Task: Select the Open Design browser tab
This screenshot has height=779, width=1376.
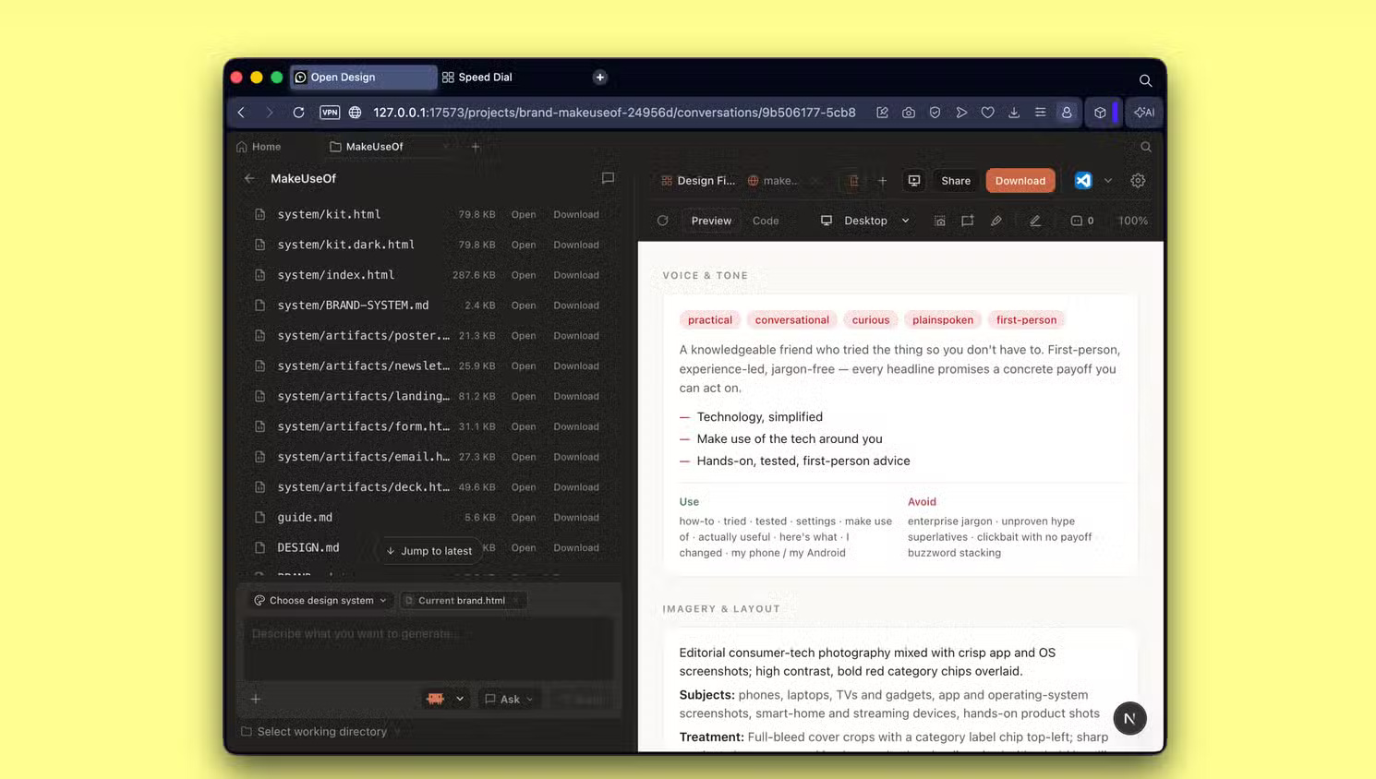Action: [x=363, y=78]
